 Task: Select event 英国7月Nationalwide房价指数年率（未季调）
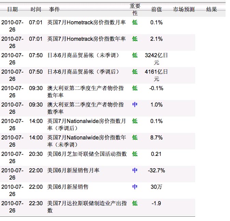(x=86, y=141)
